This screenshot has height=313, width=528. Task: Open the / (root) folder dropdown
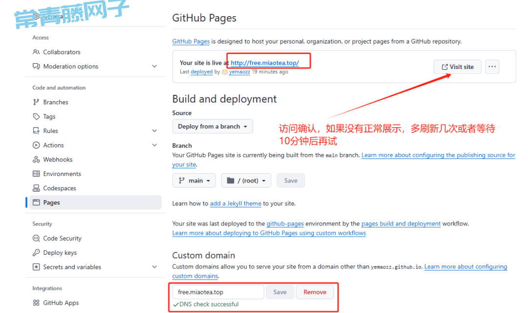pyautogui.click(x=246, y=180)
